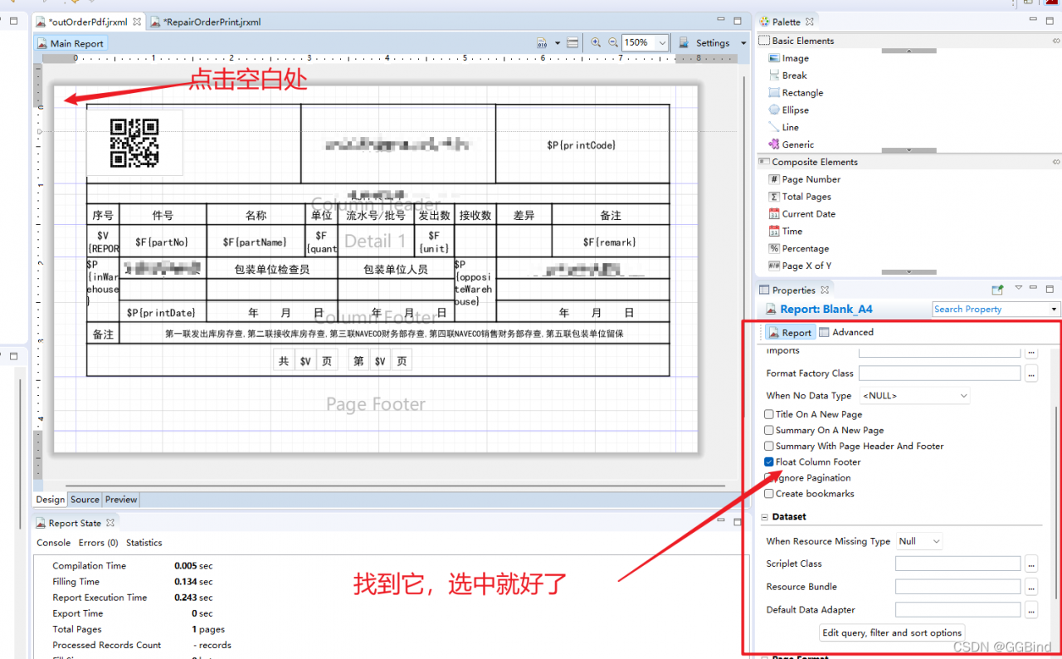Select the Image element in Palette
Screen dimensions: 1062x659
pyautogui.click(x=788, y=58)
